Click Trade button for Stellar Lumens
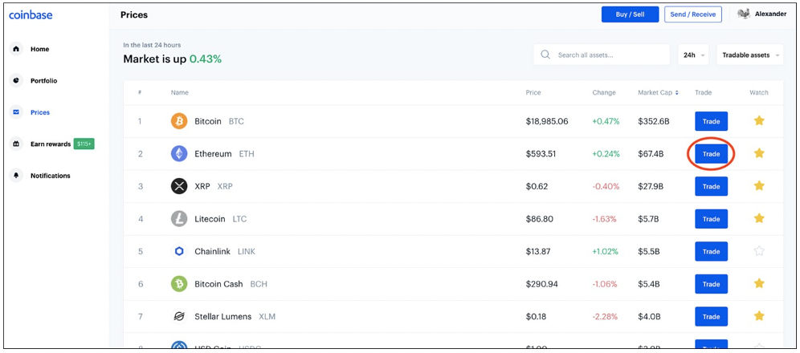Image resolution: width=800 pixels, height=353 pixels. [711, 316]
